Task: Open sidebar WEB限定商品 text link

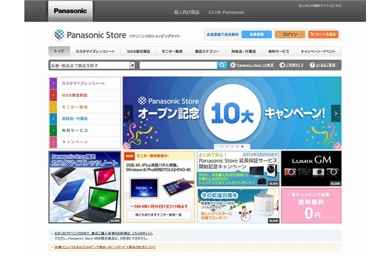Action: tap(74, 95)
